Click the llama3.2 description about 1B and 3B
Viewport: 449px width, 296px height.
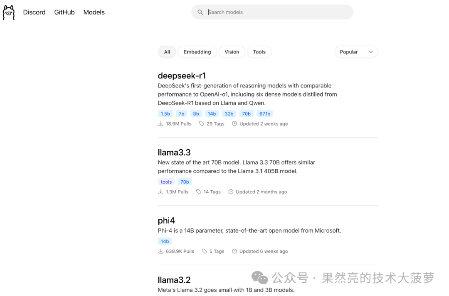(x=226, y=290)
